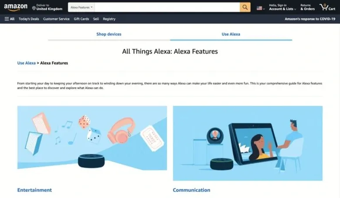Expand the Alexa Features search category dropdown
Screen dimensions: 340x198
[82, 7]
